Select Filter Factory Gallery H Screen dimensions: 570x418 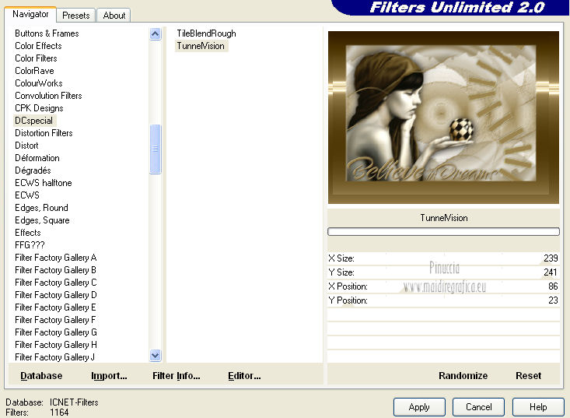pos(56,345)
